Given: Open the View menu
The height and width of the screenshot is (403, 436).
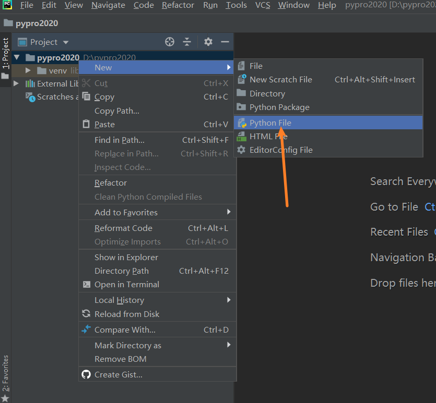Looking at the screenshot, I should tap(74, 5).
